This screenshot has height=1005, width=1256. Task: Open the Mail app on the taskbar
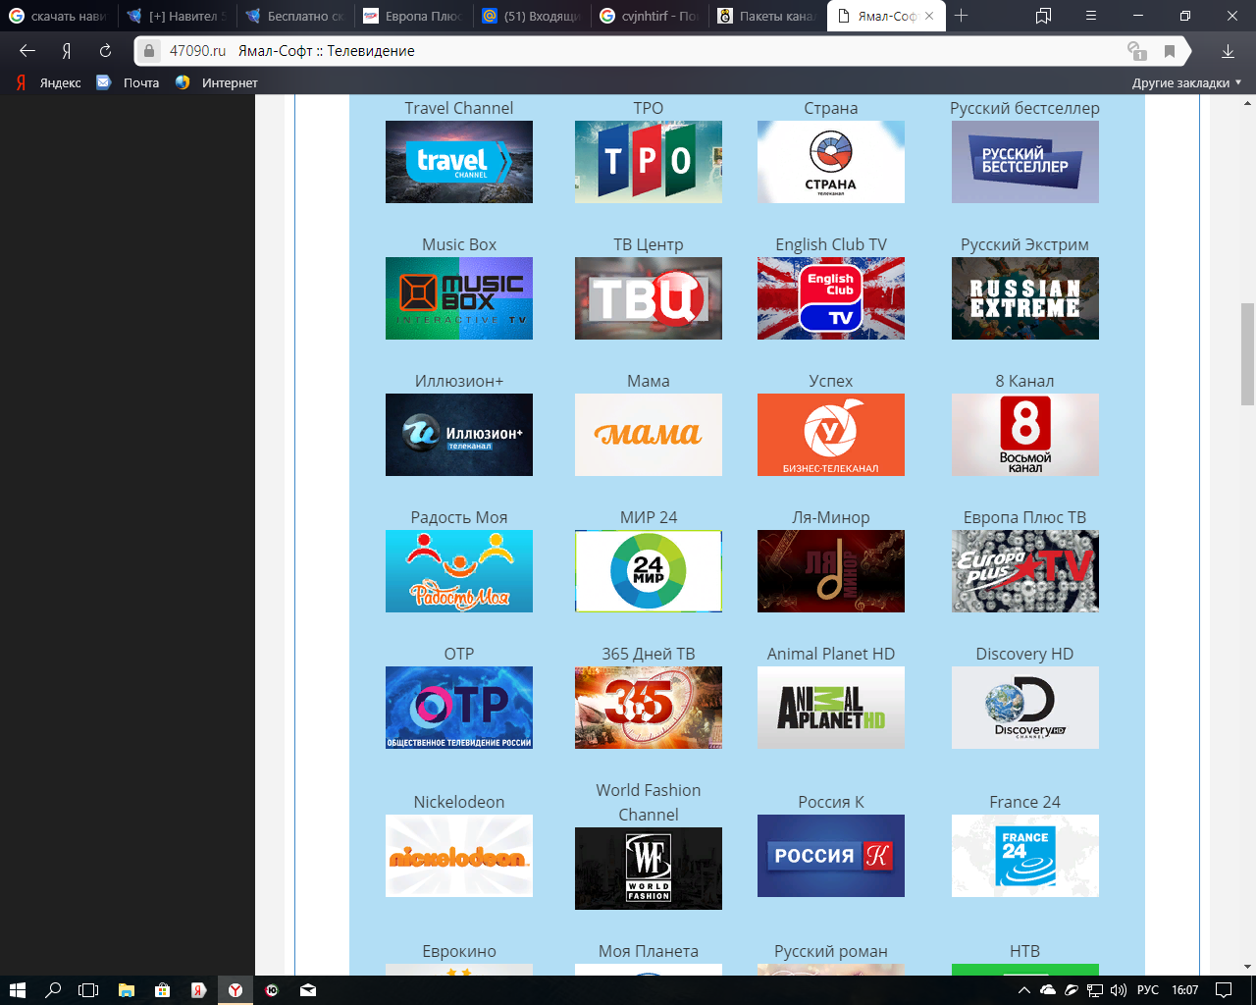(308, 990)
